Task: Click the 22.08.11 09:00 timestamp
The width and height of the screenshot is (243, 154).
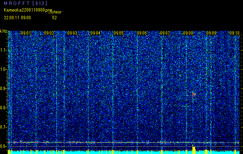Action: [x=17, y=18]
